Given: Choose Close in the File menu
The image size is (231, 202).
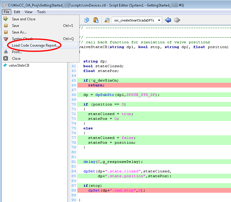Looking at the screenshot, I should 16,59.
